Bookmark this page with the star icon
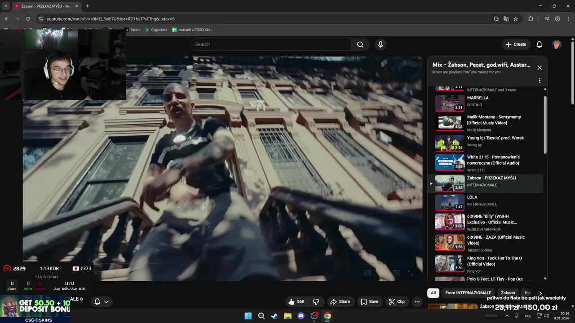The width and height of the screenshot is (575, 323). (516, 19)
